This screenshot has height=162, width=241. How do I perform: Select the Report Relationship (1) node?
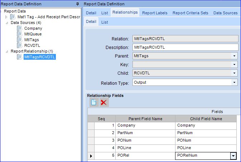(x=32, y=51)
